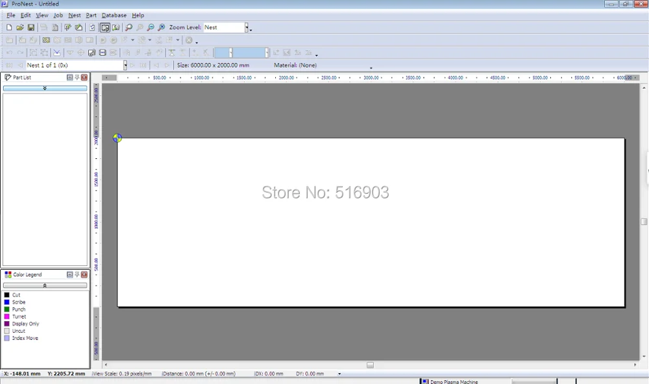Open a job using the folder icon

(x=20, y=27)
